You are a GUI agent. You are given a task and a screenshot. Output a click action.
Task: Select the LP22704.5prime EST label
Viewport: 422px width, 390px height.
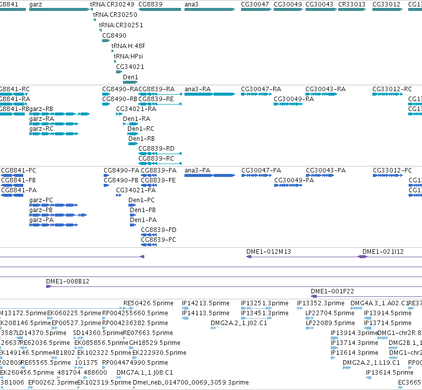(x=330, y=313)
